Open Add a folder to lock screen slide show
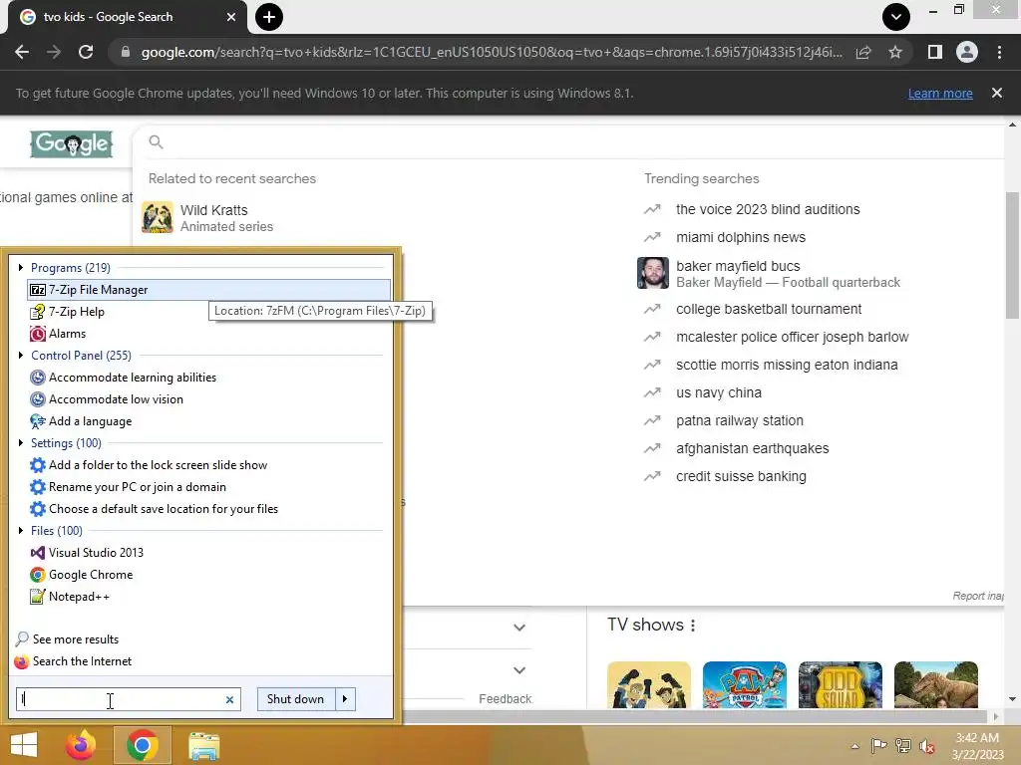 pos(158,465)
